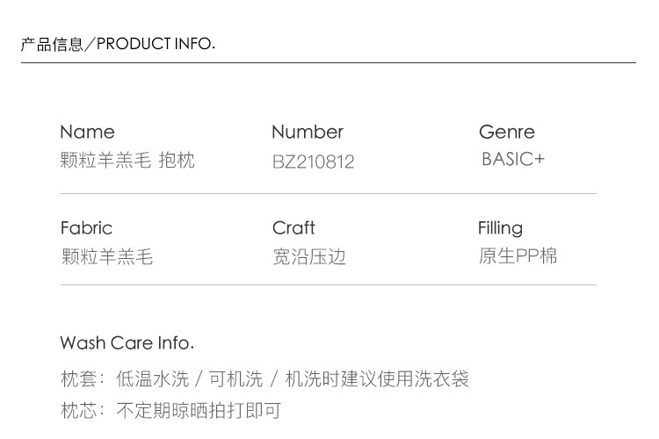Click the Wash Care Info. heading

[x=127, y=342]
